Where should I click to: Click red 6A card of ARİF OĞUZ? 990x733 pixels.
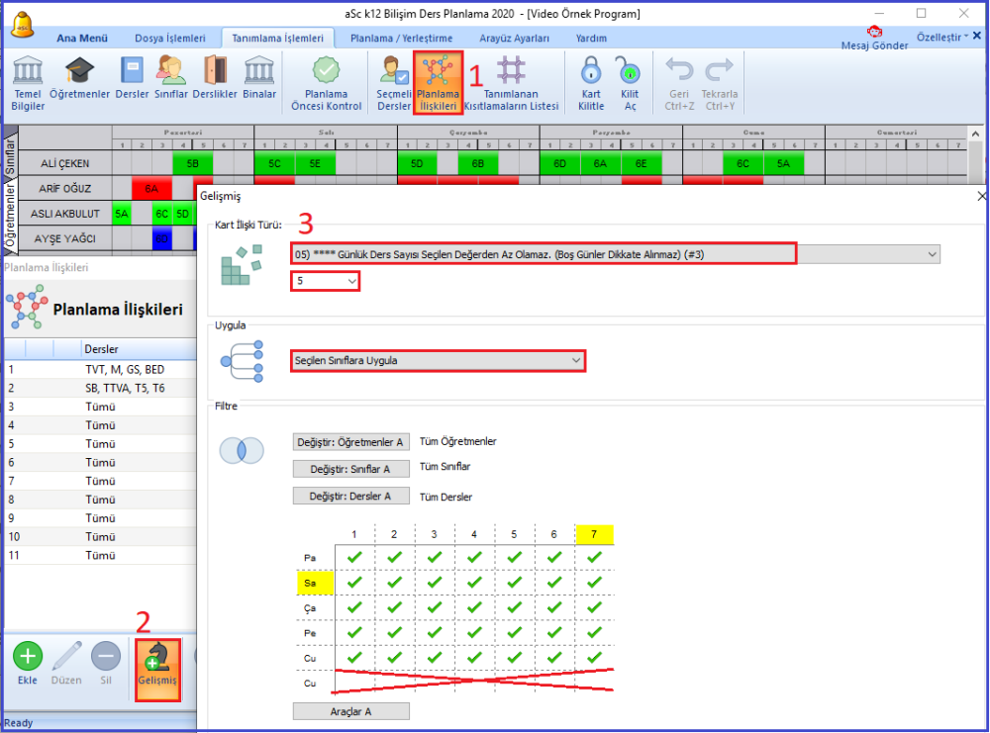click(x=151, y=189)
